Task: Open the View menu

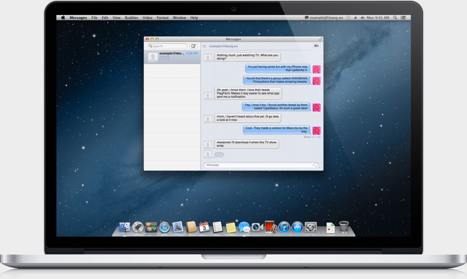Action: coord(116,18)
